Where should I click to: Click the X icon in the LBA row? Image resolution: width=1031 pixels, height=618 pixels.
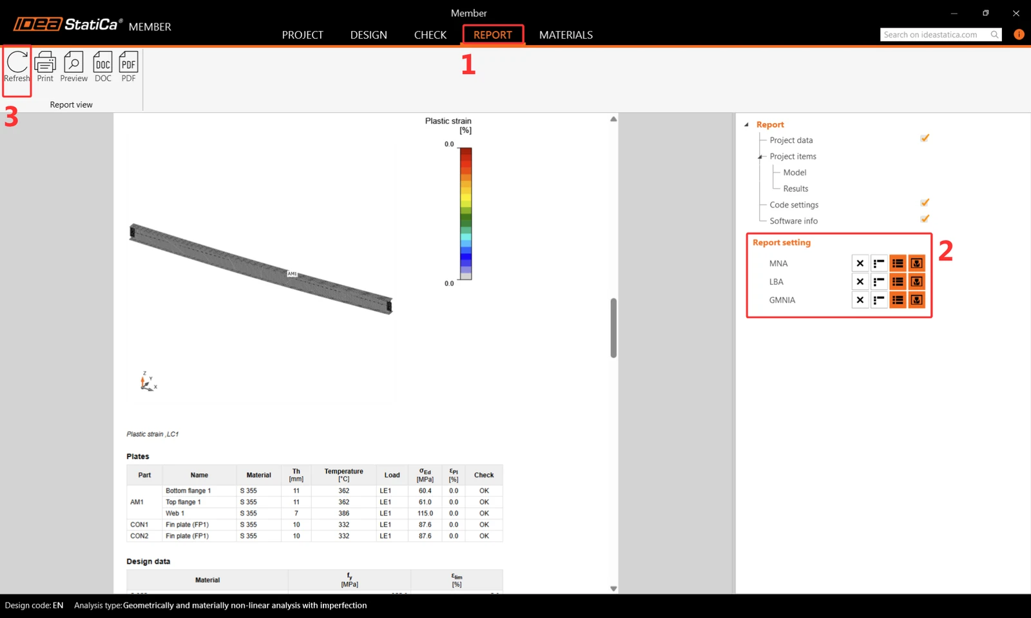pyautogui.click(x=860, y=282)
